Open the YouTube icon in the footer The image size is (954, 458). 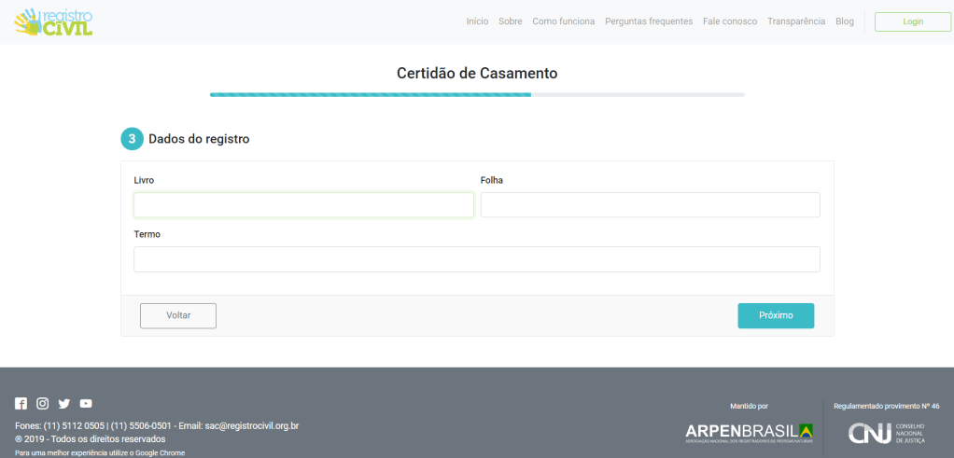pos(86,403)
